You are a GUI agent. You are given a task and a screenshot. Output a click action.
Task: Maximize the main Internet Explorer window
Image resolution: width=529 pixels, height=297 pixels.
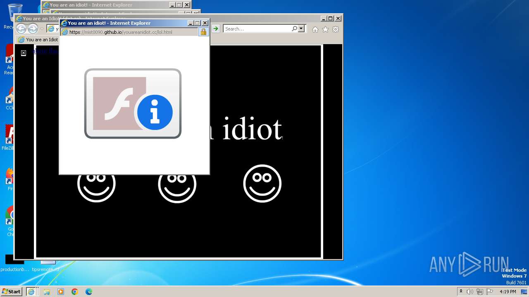tap(331, 19)
